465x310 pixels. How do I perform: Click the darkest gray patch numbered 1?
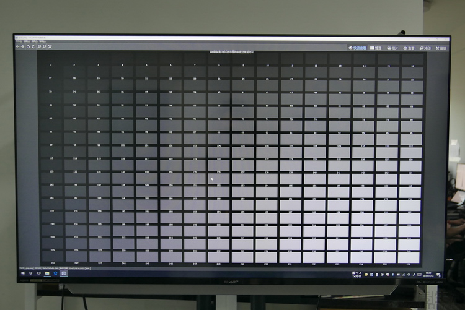(x=50, y=65)
